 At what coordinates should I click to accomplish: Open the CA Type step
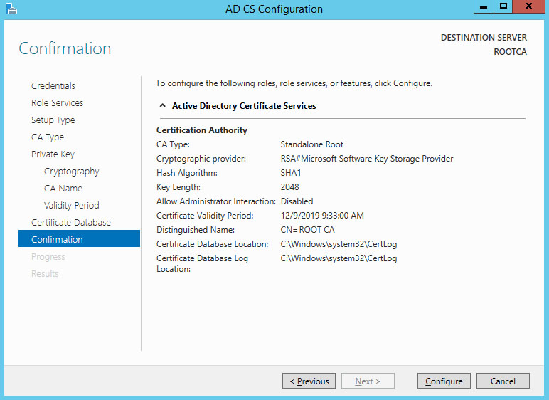(48, 137)
